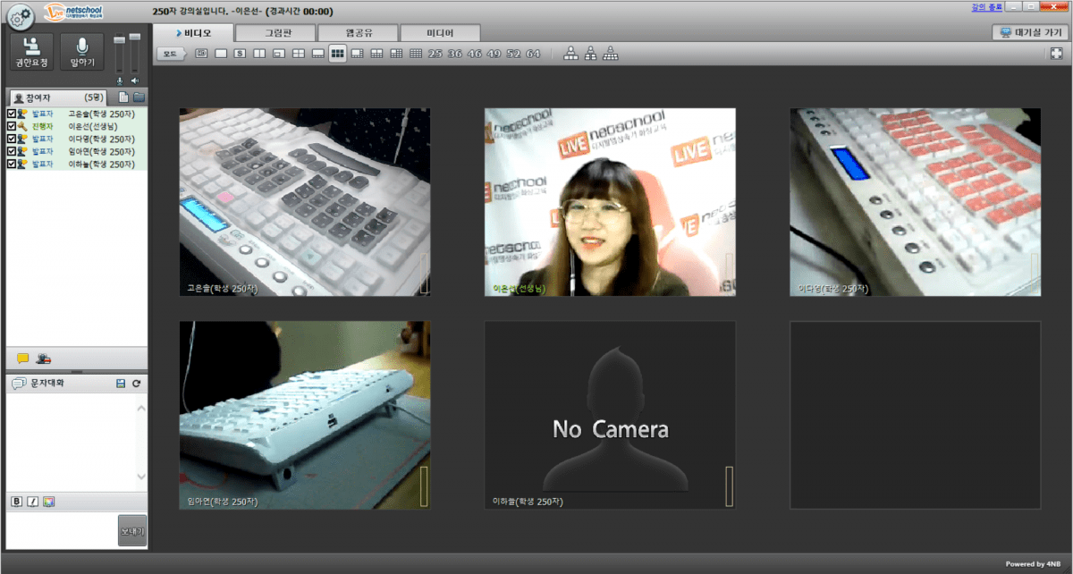The height and width of the screenshot is (574, 1073).
Task: Toggle the checkbox next to 이은선(선생님)
Action: (x=11, y=127)
